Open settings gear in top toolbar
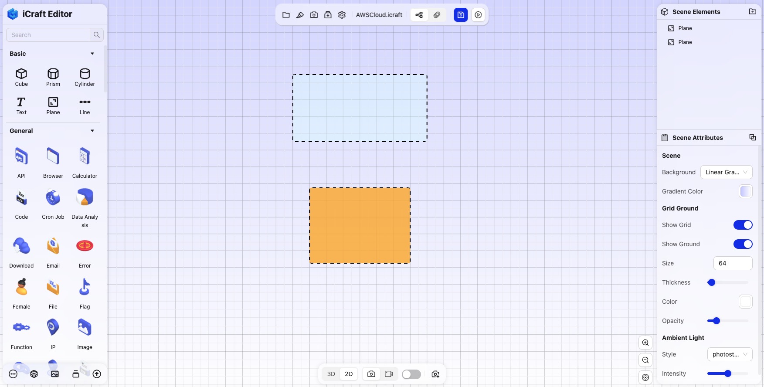This screenshot has width=764, height=387. pos(342,15)
